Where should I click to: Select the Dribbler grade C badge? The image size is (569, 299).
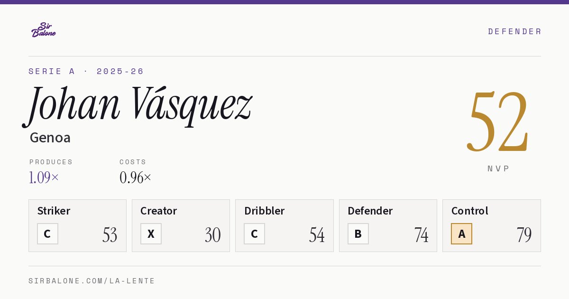pos(254,234)
